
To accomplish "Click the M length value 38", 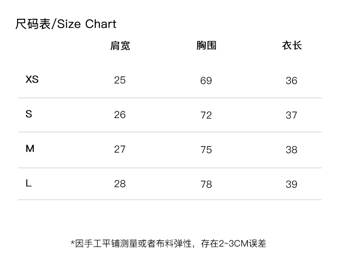I will point(292,150).
